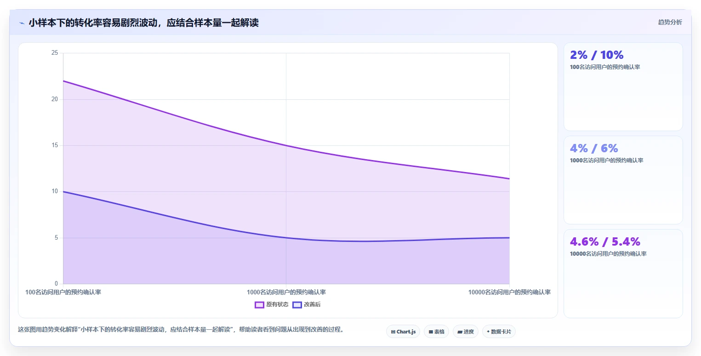Screen dimensions: 701x356
Task: Click x-axis label 1000名访问用户的预约确认率
Action: [x=286, y=292]
